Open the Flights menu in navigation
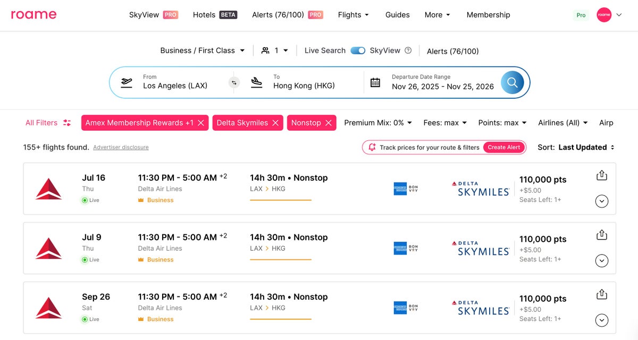This screenshot has width=638, height=340. 354,15
